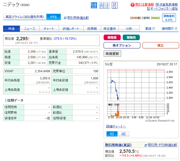Click the [NISA] label
Screen dimensions: 180x161
click(x=156, y=18)
